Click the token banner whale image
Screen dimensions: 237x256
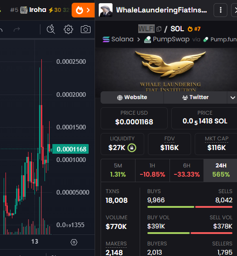tap(166, 70)
